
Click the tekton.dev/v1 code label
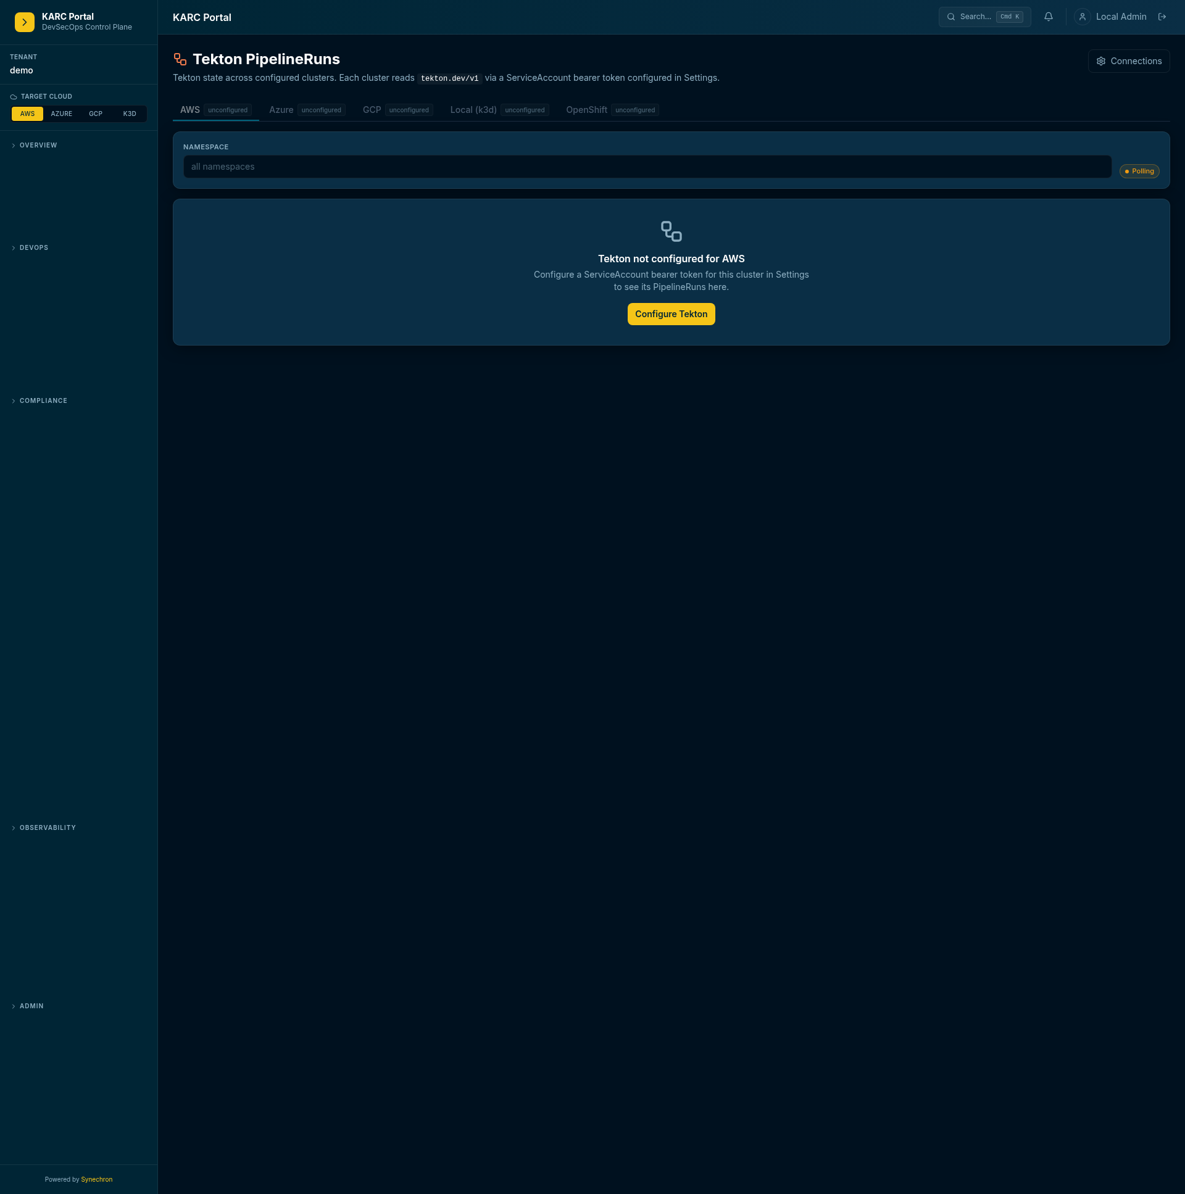point(449,78)
